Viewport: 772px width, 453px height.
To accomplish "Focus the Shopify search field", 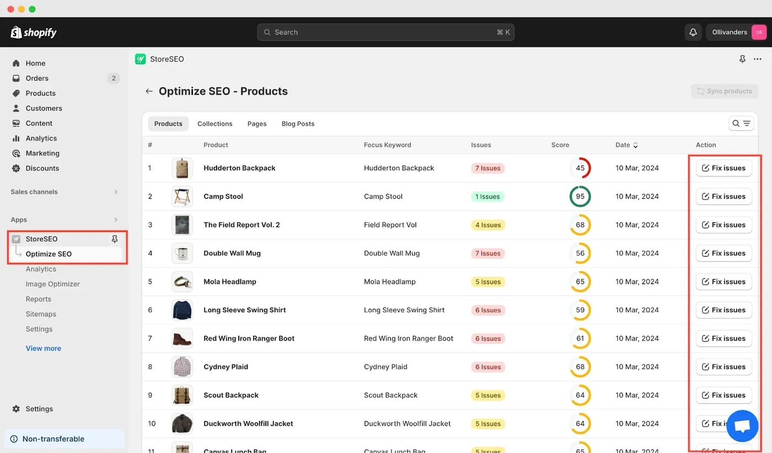I will 386,32.
